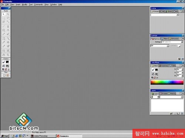Switch to the Swatches tab

coord(163,66)
